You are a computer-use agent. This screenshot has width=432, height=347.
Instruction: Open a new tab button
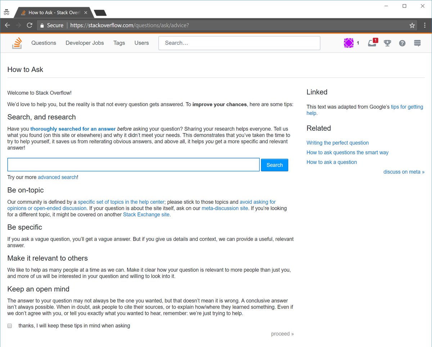point(100,13)
